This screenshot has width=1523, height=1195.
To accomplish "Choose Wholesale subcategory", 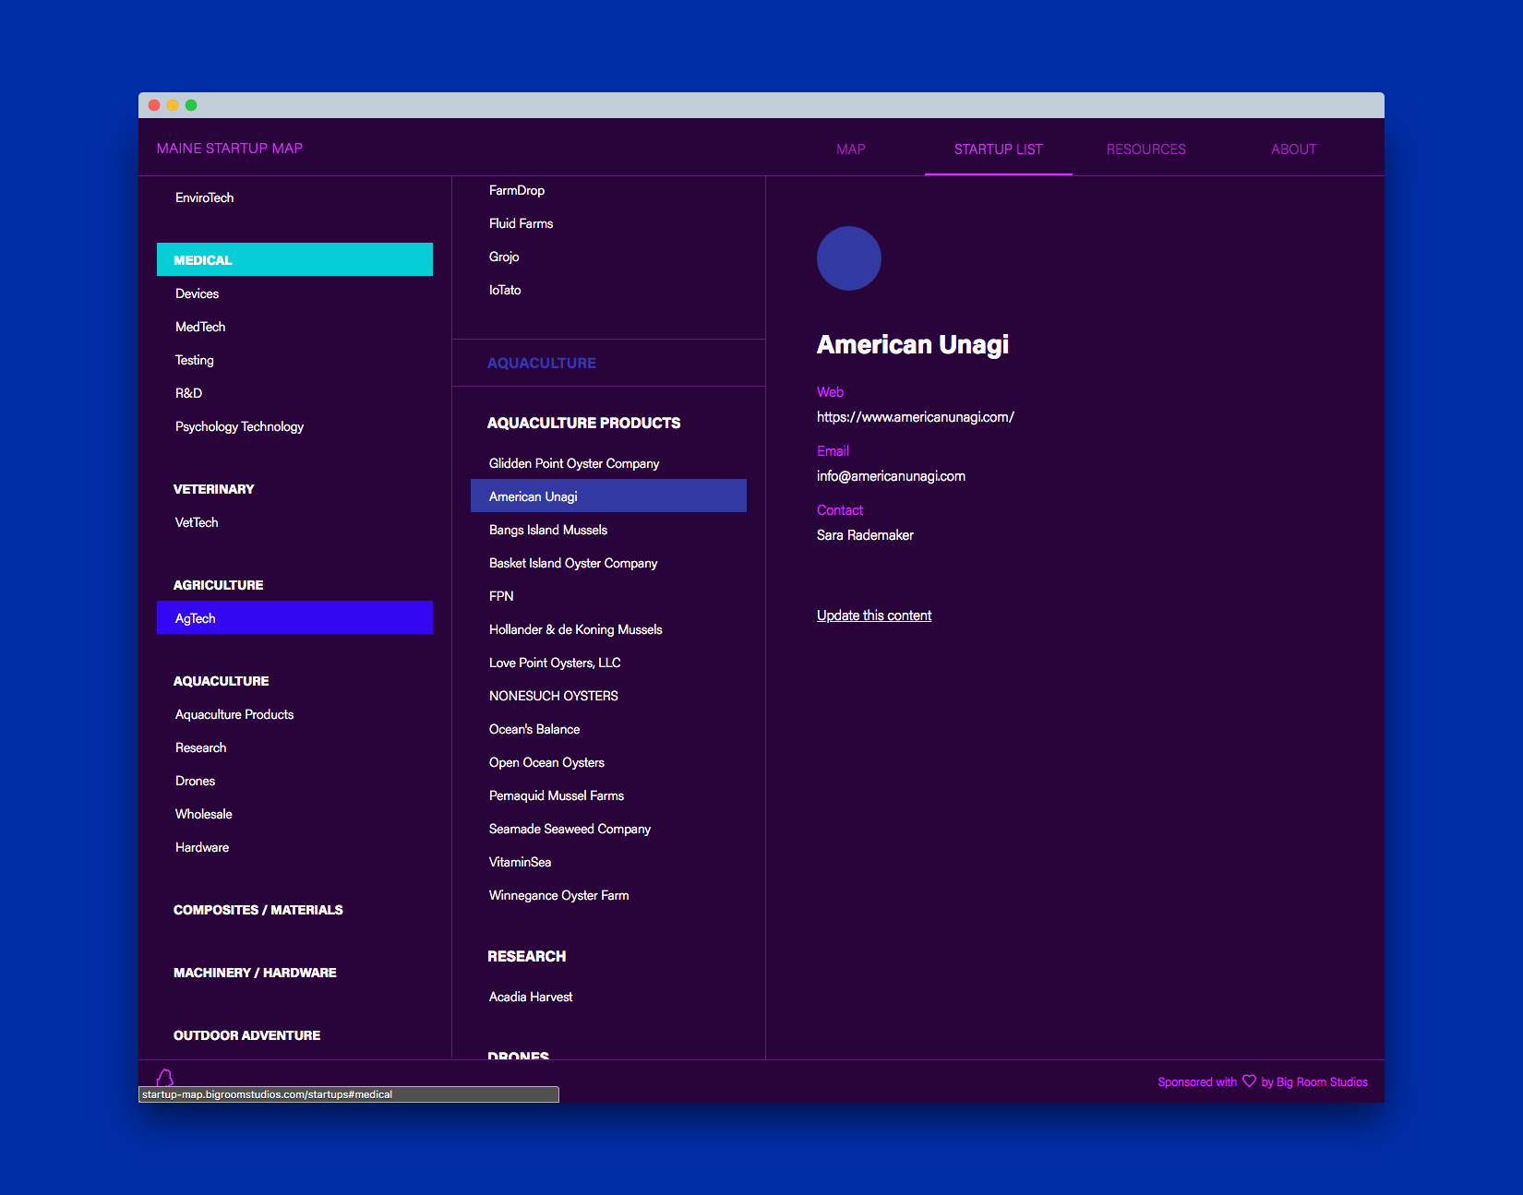I will (204, 814).
